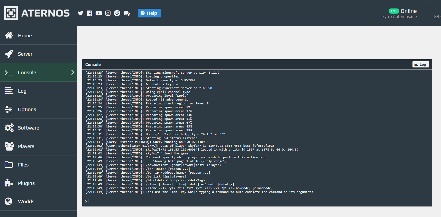Click the '/blockdata <x> <y> <z> <dataTag>' line
This screenshot has height=217, width=441.
click(x=145, y=180)
